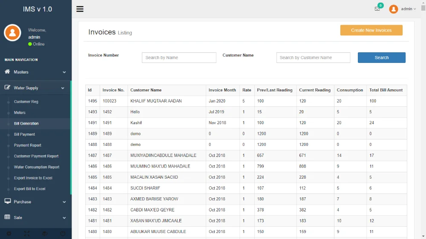The width and height of the screenshot is (426, 239).
Task: Open Export Invoice to Excel
Action: click(x=33, y=178)
